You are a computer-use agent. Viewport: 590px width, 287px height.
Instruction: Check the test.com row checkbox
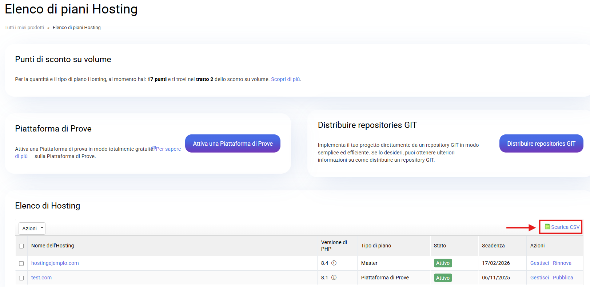tap(21, 278)
